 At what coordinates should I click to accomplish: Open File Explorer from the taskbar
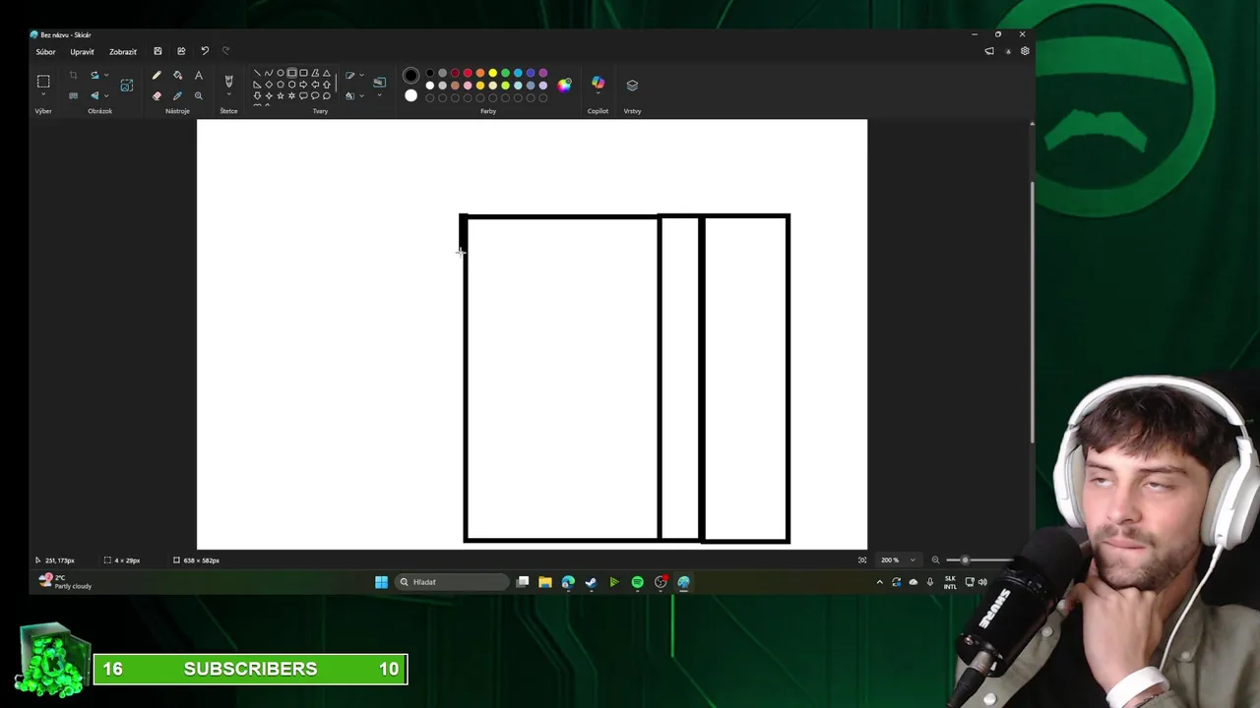(545, 582)
